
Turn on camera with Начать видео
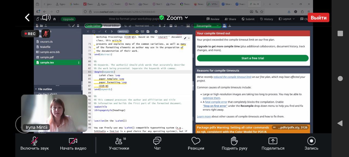click(x=73, y=144)
